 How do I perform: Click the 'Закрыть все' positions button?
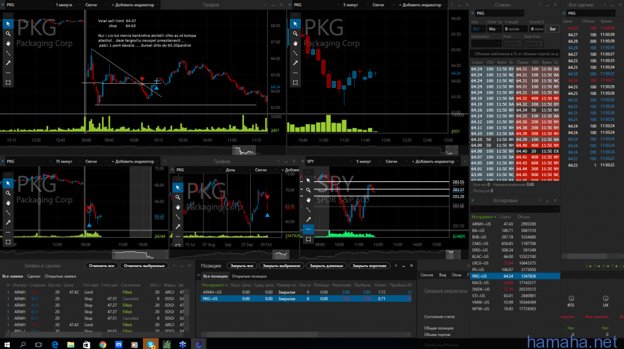242,266
